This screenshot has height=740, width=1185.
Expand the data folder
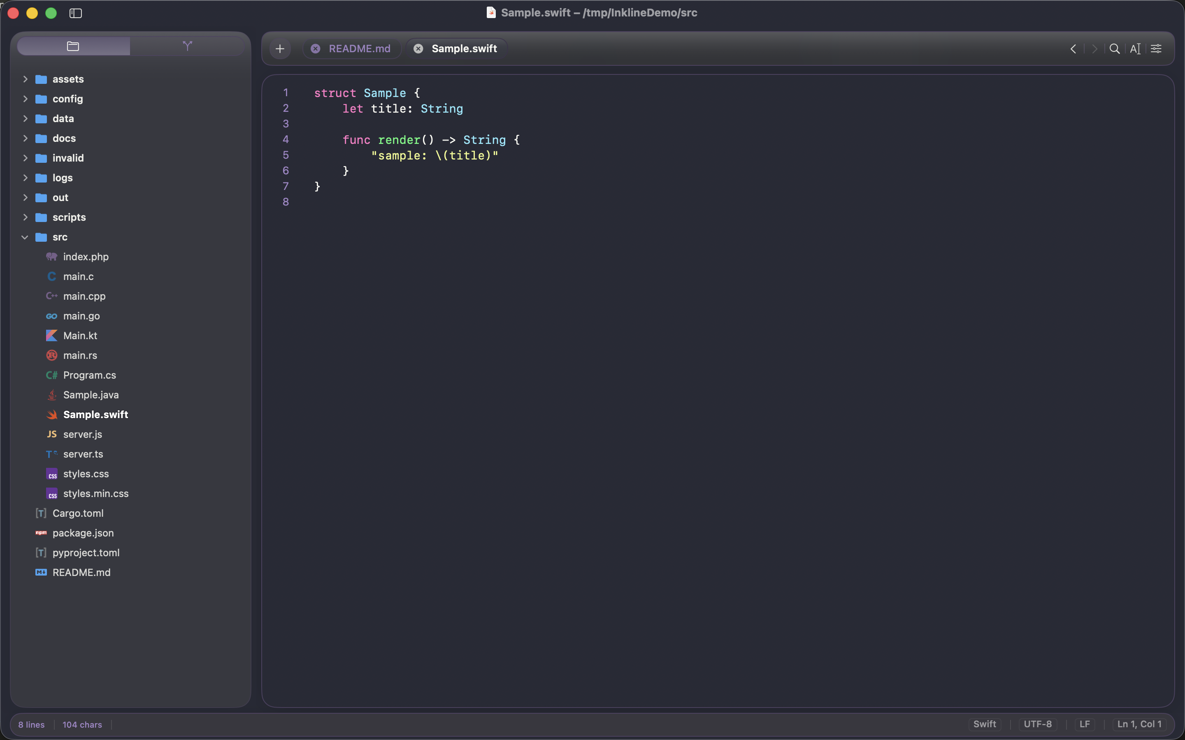click(25, 118)
